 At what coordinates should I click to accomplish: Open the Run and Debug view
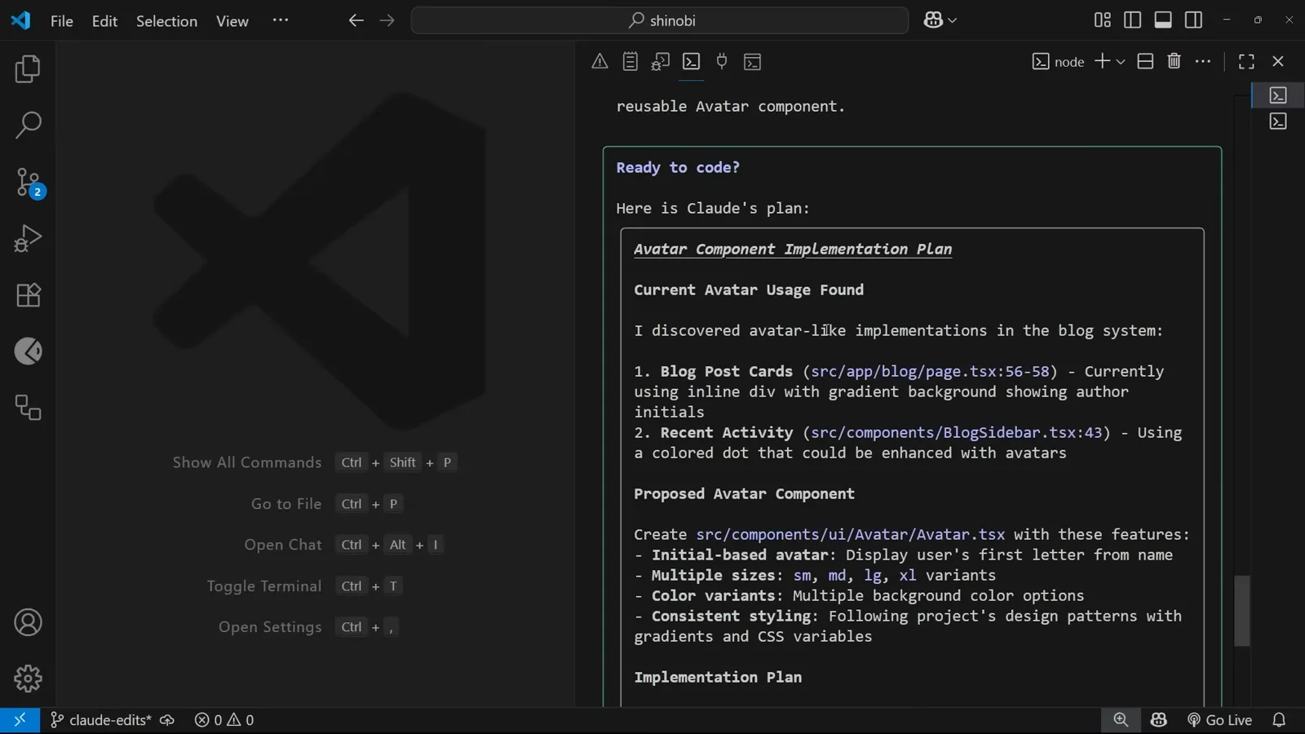click(x=28, y=239)
